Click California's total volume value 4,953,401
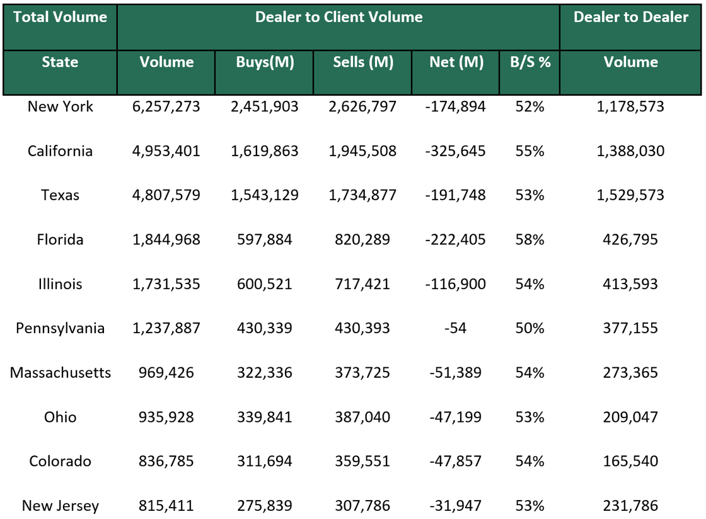Screen dimensions: 706x519 166,151
